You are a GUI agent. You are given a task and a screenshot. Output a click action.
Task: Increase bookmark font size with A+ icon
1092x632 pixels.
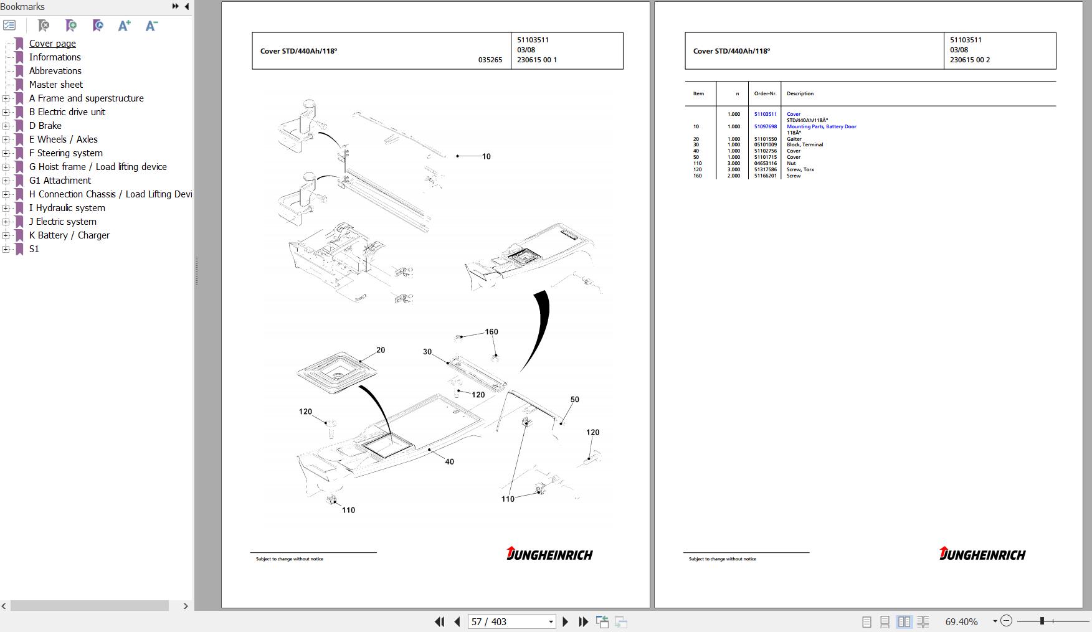click(125, 26)
